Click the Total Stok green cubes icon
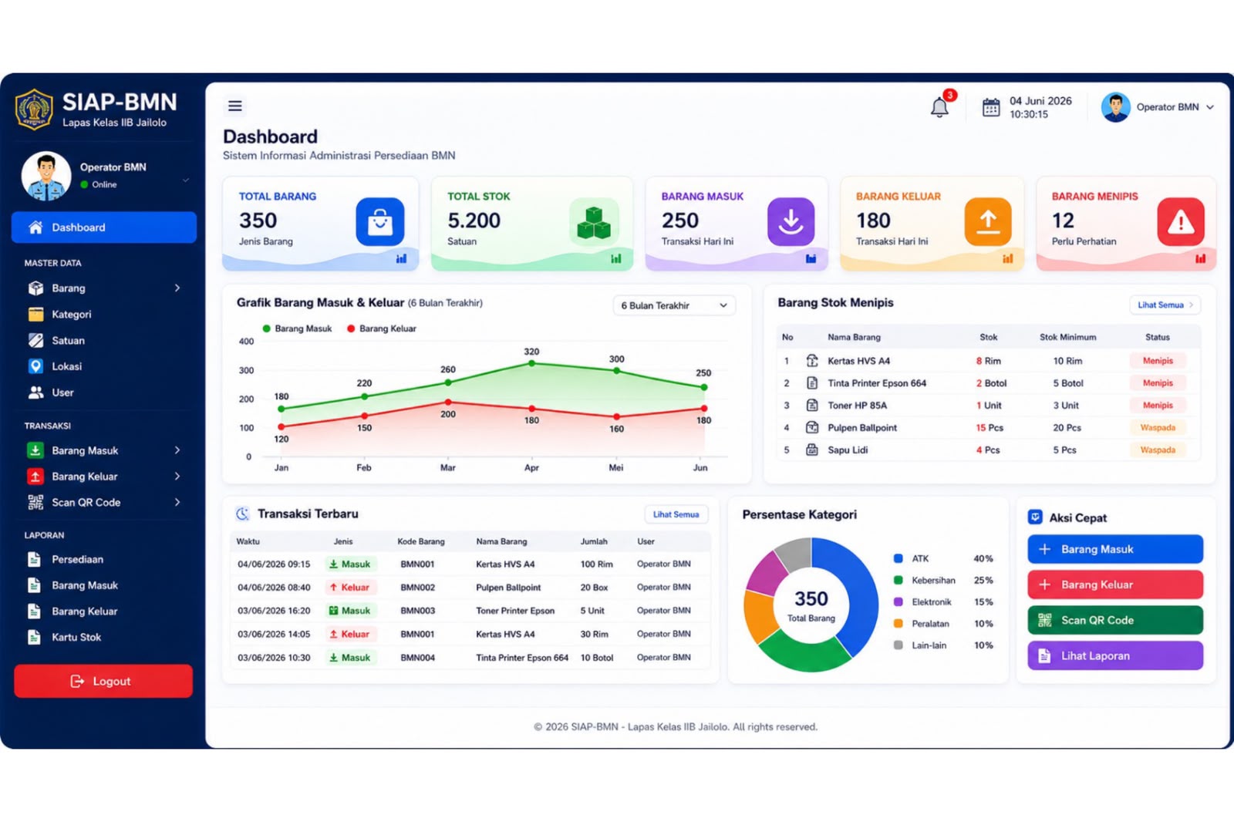This screenshot has width=1234, height=822. click(x=594, y=222)
